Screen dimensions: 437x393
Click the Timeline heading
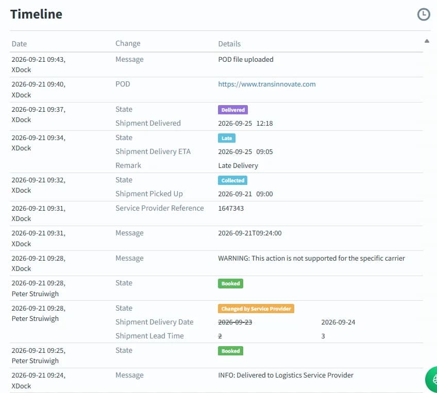36,14
